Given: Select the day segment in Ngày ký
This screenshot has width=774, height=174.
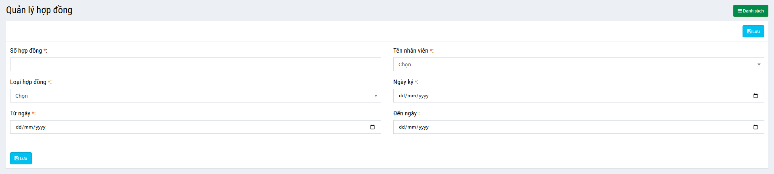Looking at the screenshot, I should (x=402, y=96).
